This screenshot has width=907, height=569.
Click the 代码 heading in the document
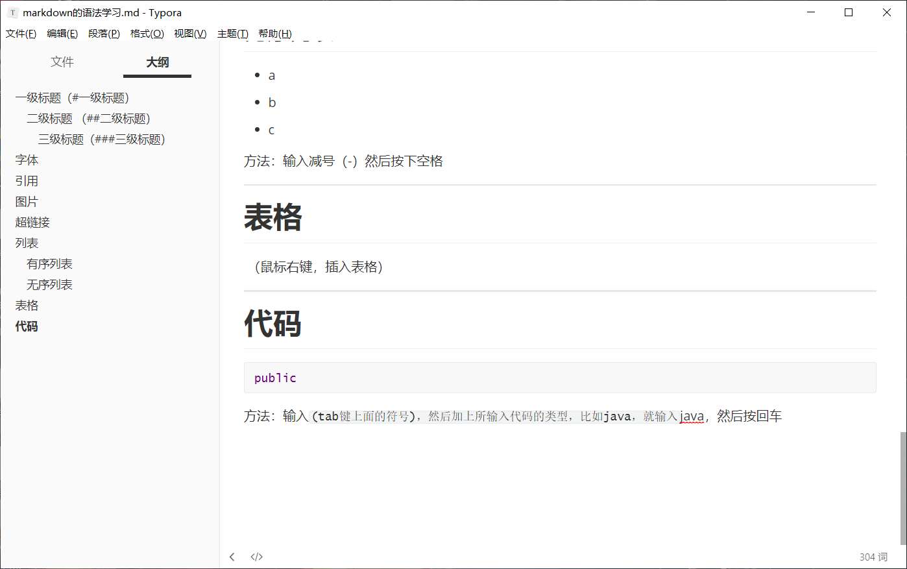click(273, 323)
